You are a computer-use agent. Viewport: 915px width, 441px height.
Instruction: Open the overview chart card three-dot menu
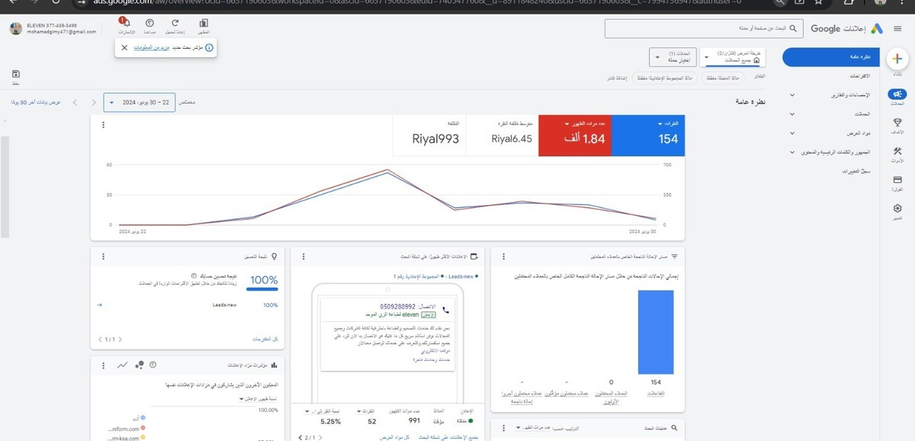(x=102, y=124)
